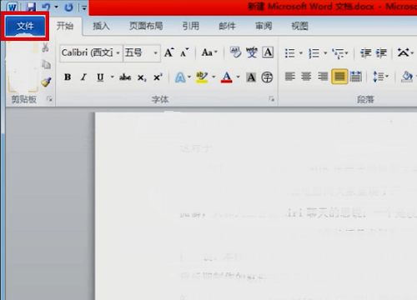Expand the Calibri font name dropdown
Screen dimensions: 417x300
pyautogui.click(x=118, y=52)
